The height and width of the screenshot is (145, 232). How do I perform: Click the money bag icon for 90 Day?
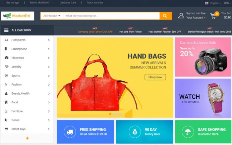tap(135, 132)
